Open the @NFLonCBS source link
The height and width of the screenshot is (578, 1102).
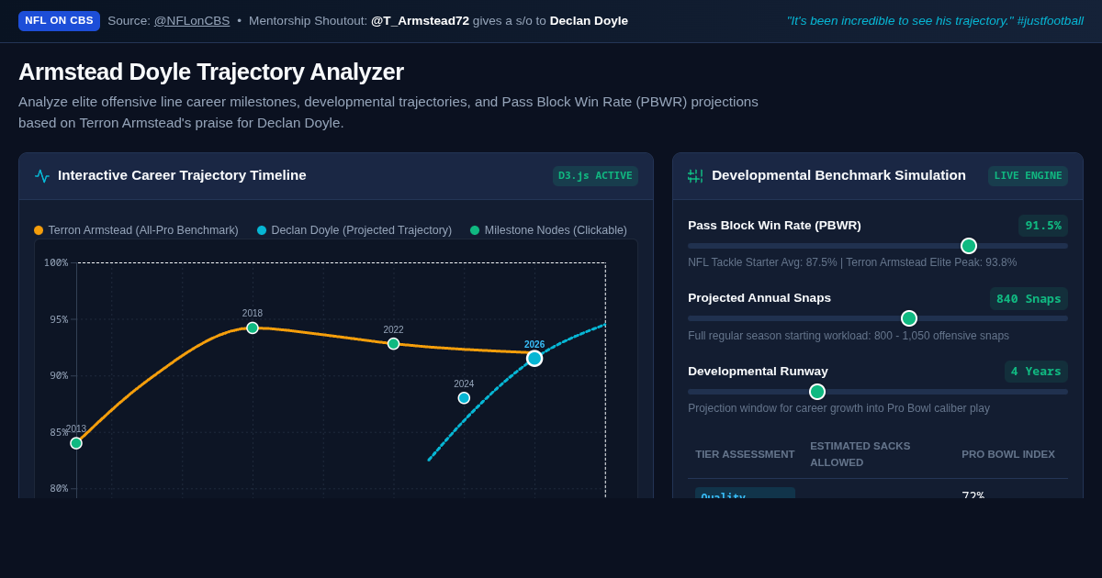click(x=192, y=21)
